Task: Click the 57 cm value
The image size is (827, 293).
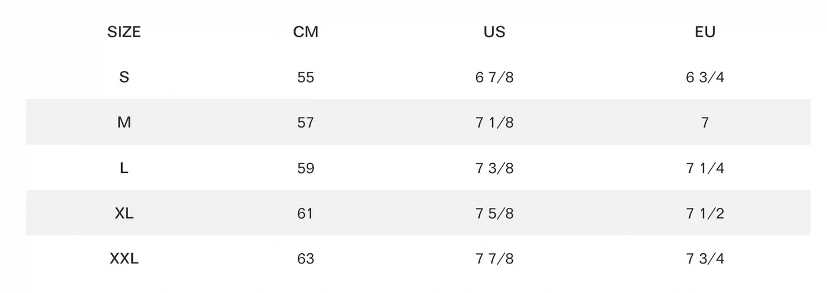Action: pyautogui.click(x=305, y=123)
